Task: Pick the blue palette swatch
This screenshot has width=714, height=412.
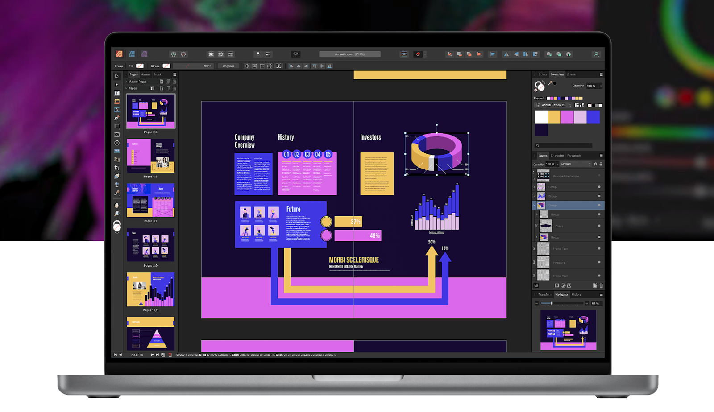Action: coord(593,117)
